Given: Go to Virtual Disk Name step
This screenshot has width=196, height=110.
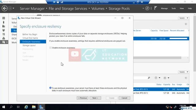Looking at the screenshot, I should [x=30, y=38].
